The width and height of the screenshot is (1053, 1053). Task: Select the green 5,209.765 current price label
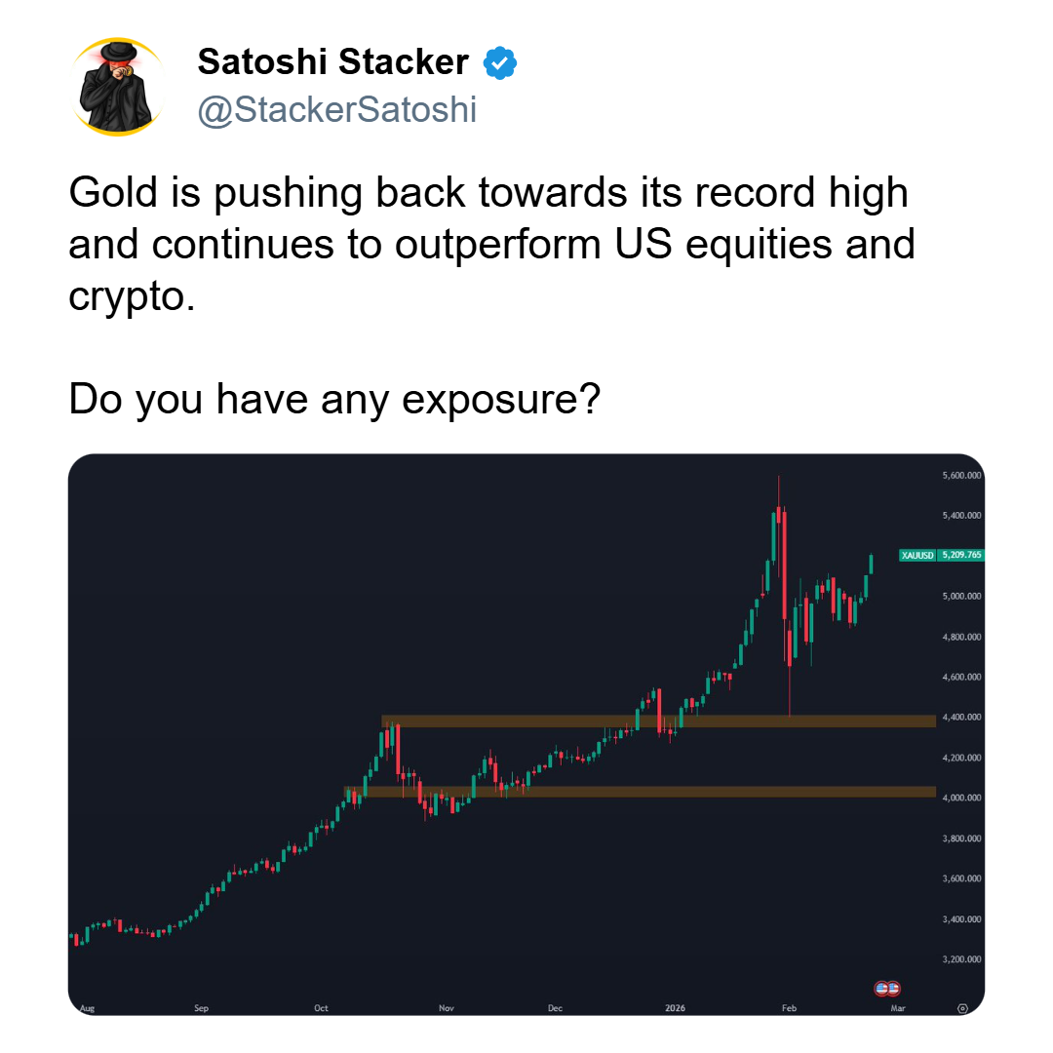(x=960, y=555)
